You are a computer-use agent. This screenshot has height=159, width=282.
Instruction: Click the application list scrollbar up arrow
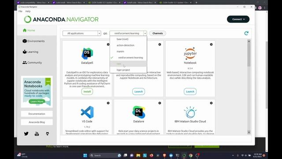point(249,41)
